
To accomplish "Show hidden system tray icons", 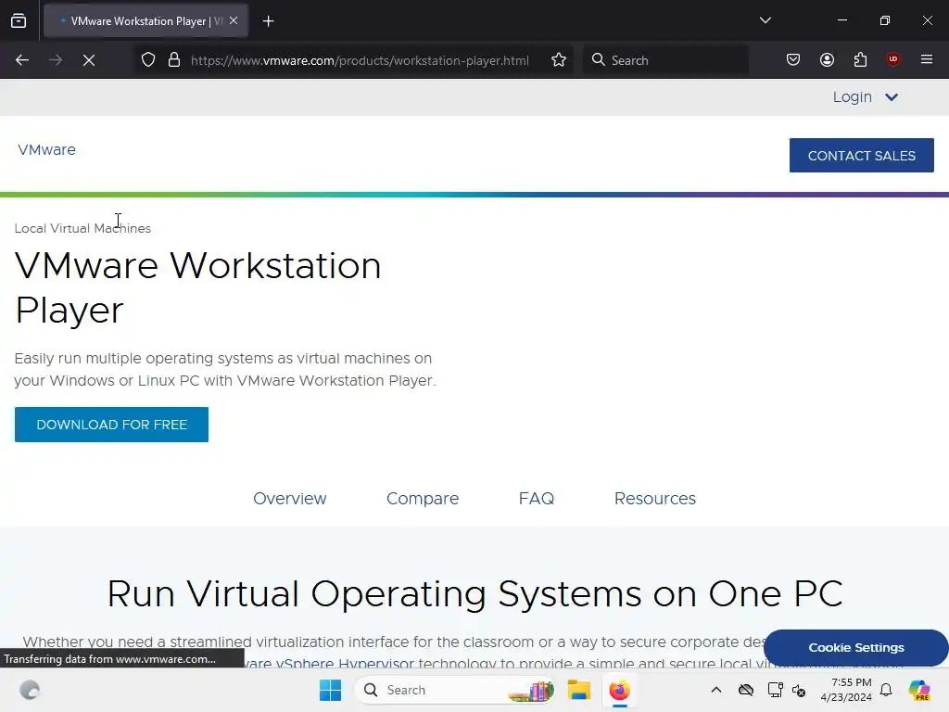I will click(716, 690).
